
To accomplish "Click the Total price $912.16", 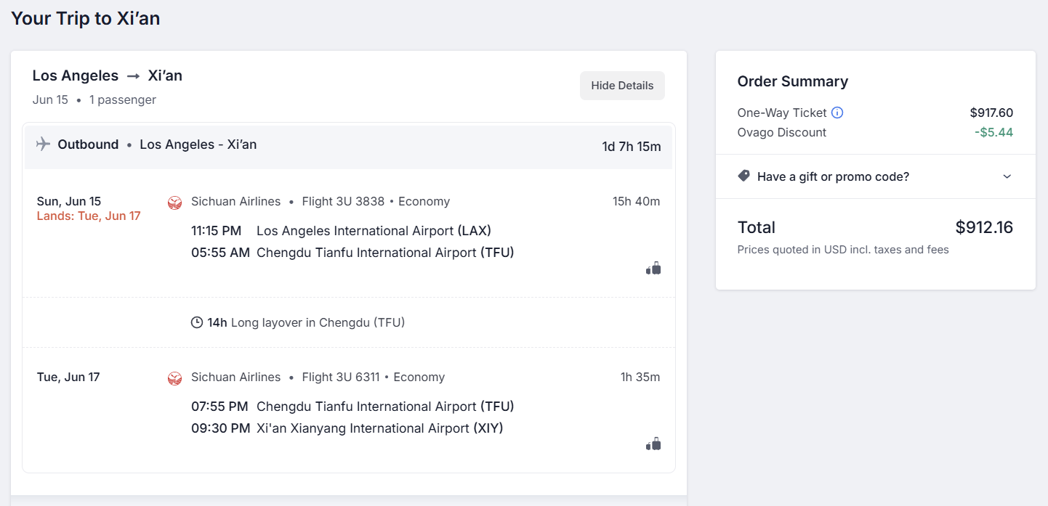I will 984,227.
